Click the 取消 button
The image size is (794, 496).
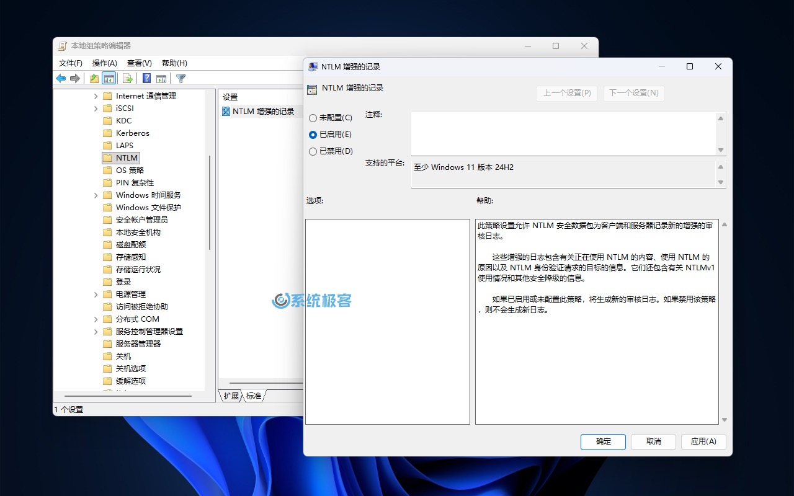(x=653, y=441)
